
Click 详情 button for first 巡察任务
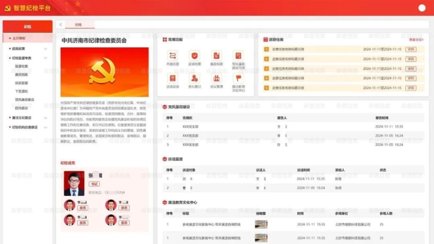(x=410, y=49)
